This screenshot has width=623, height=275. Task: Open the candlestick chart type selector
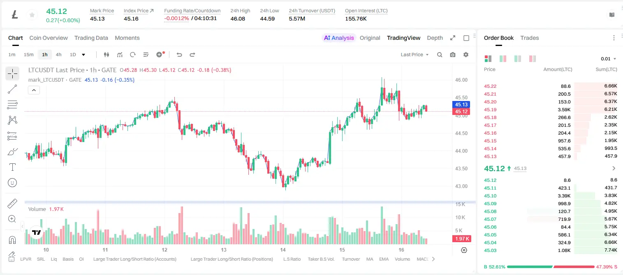[107, 55]
